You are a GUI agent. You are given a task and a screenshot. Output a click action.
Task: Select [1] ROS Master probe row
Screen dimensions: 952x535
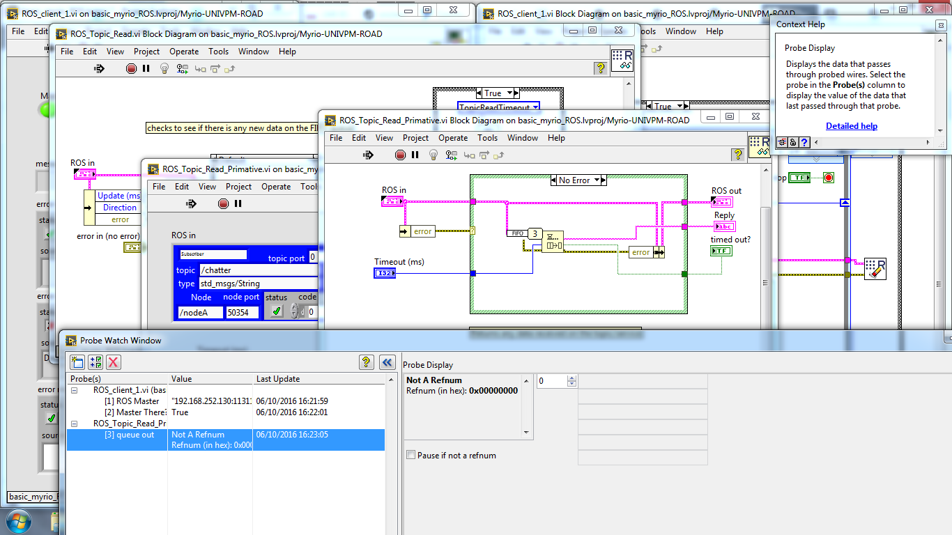(226, 401)
